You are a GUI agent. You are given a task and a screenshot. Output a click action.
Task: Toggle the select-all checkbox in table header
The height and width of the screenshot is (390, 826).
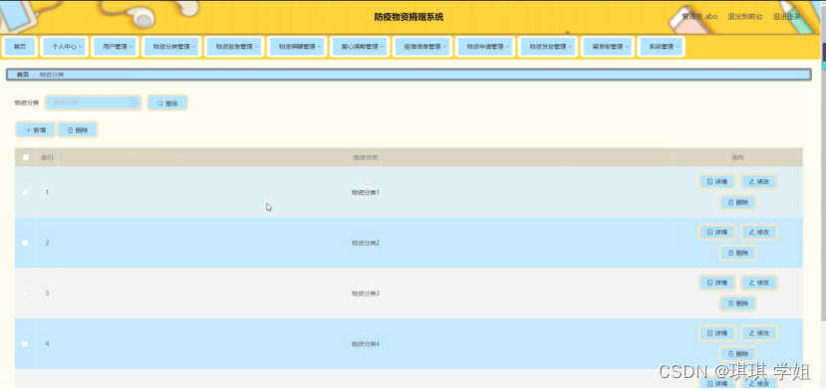(25, 157)
